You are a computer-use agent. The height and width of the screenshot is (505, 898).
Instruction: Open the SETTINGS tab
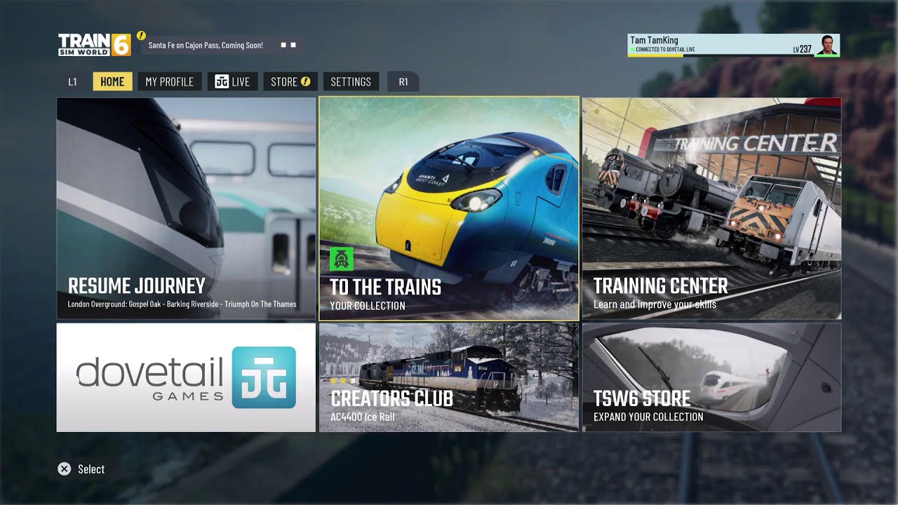(351, 82)
